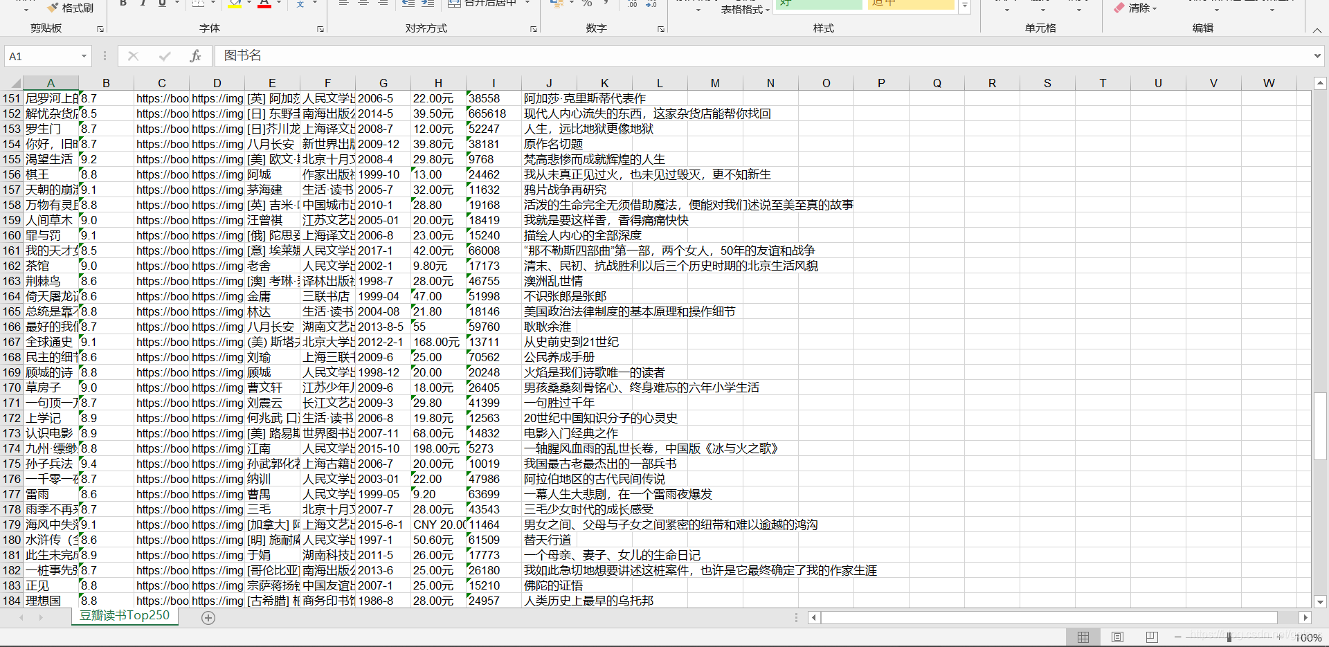Open the underline style dropdown arrow
This screenshot has height=647, width=1329.
(177, 3)
